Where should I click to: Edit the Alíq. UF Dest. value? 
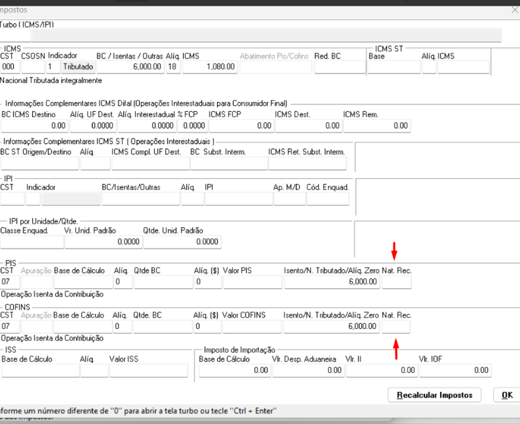pos(93,126)
